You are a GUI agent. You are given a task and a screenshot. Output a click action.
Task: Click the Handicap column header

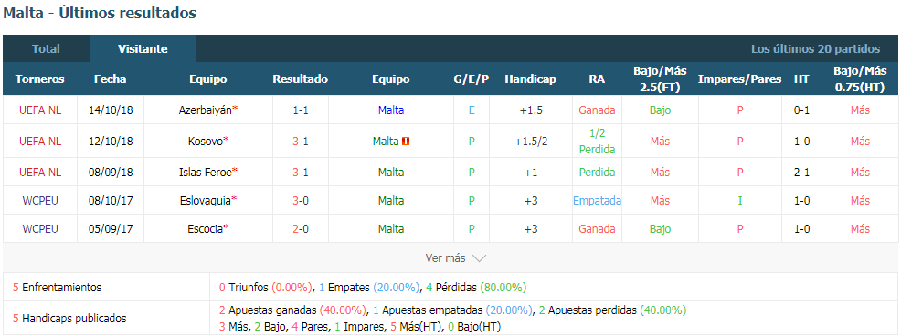(x=530, y=79)
